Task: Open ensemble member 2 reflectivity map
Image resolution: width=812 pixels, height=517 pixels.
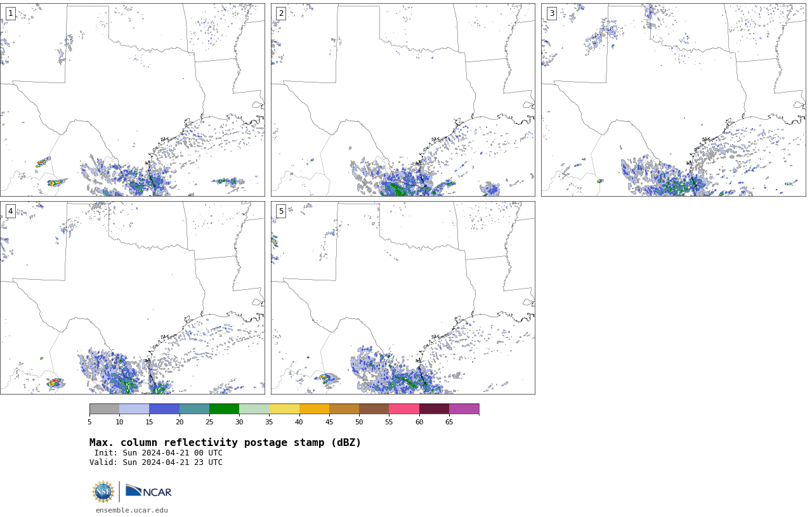Action: pyautogui.click(x=403, y=100)
